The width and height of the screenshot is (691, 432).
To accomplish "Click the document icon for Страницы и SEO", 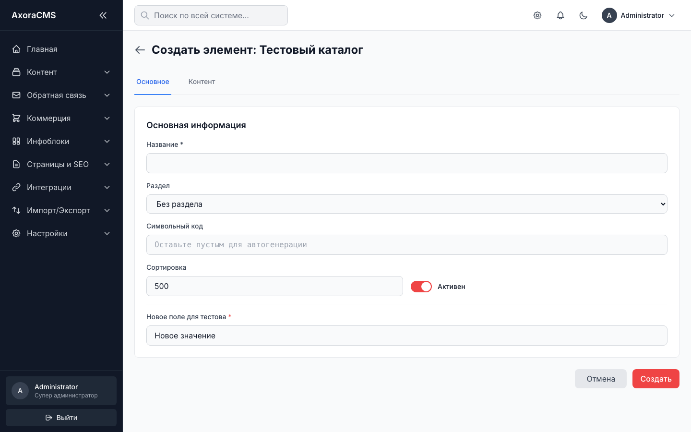I will point(16,164).
